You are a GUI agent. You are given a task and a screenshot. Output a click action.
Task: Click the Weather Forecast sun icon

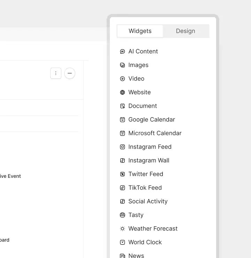pyautogui.click(x=122, y=229)
